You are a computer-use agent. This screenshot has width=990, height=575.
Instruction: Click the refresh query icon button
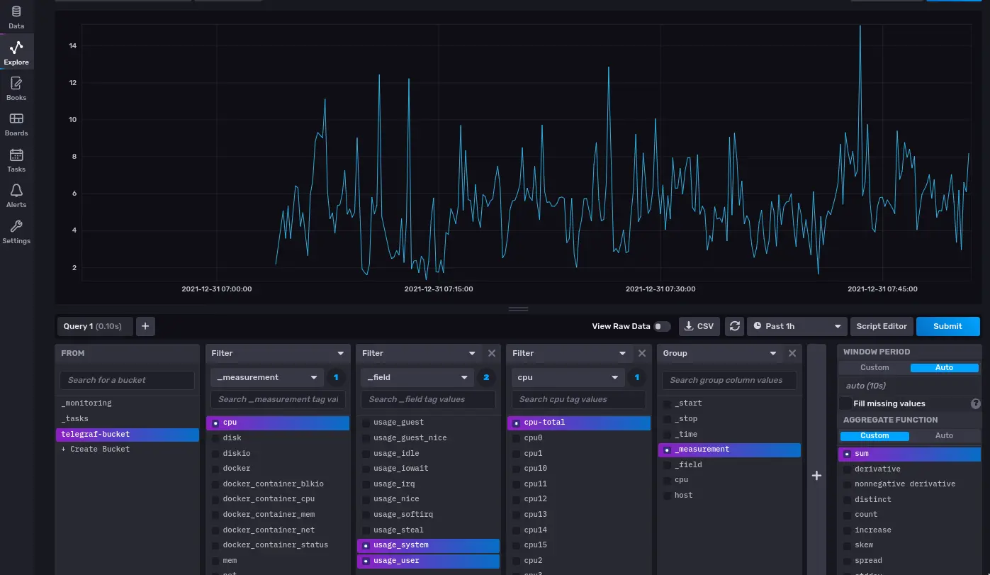coord(735,326)
